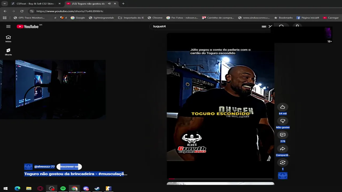Mute the YouTube tab via speaker icon
The image size is (342, 192).
[109, 4]
